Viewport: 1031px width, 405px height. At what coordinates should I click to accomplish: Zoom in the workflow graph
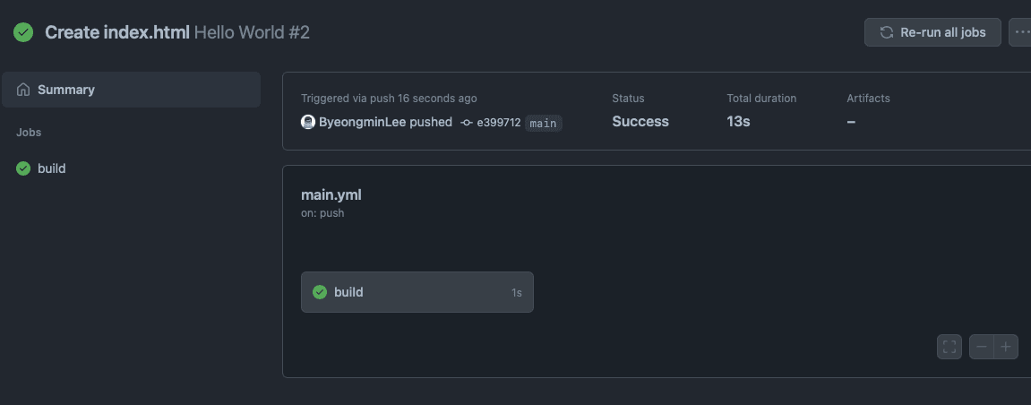pos(1006,347)
